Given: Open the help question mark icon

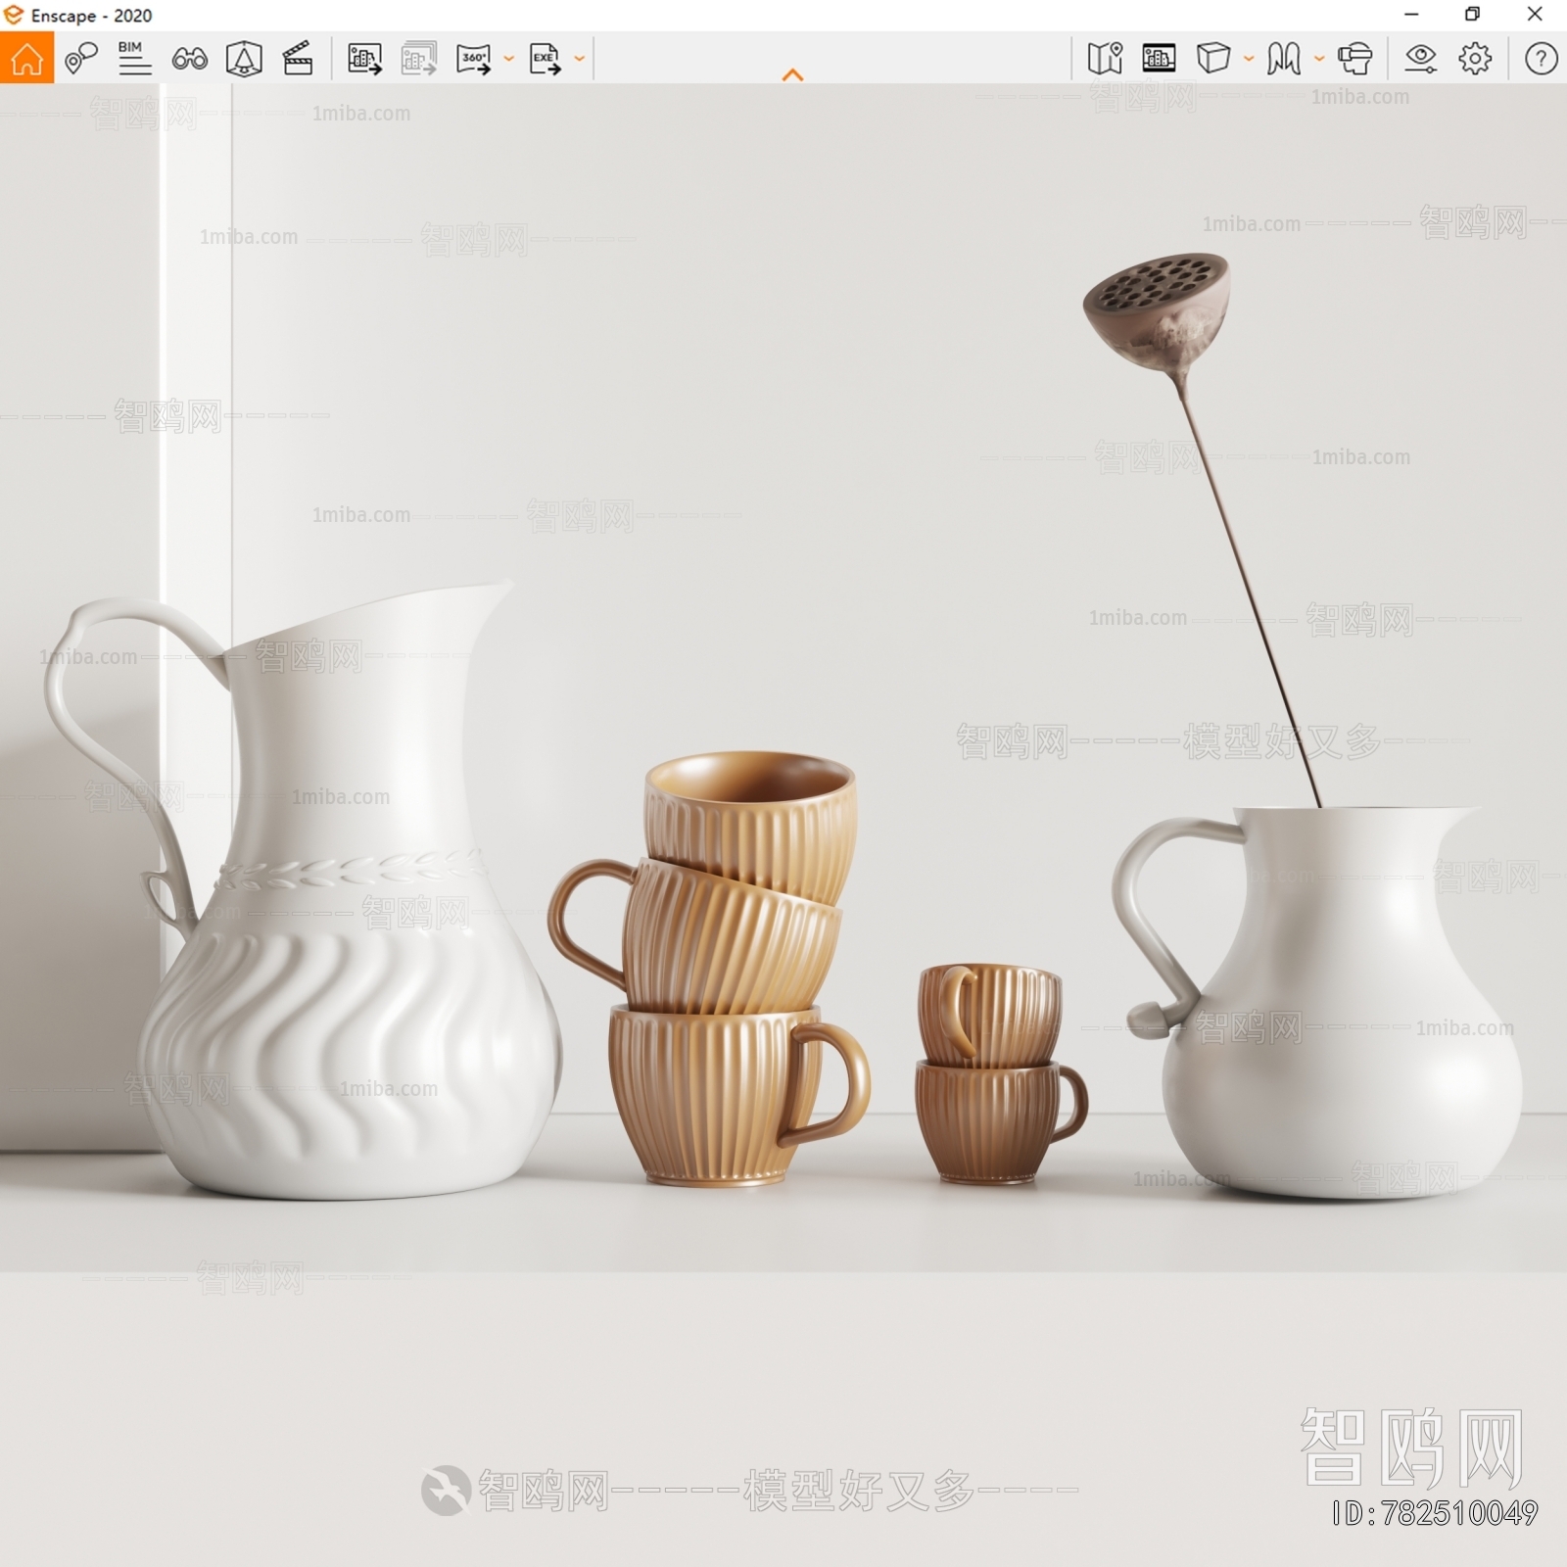Looking at the screenshot, I should (x=1541, y=59).
